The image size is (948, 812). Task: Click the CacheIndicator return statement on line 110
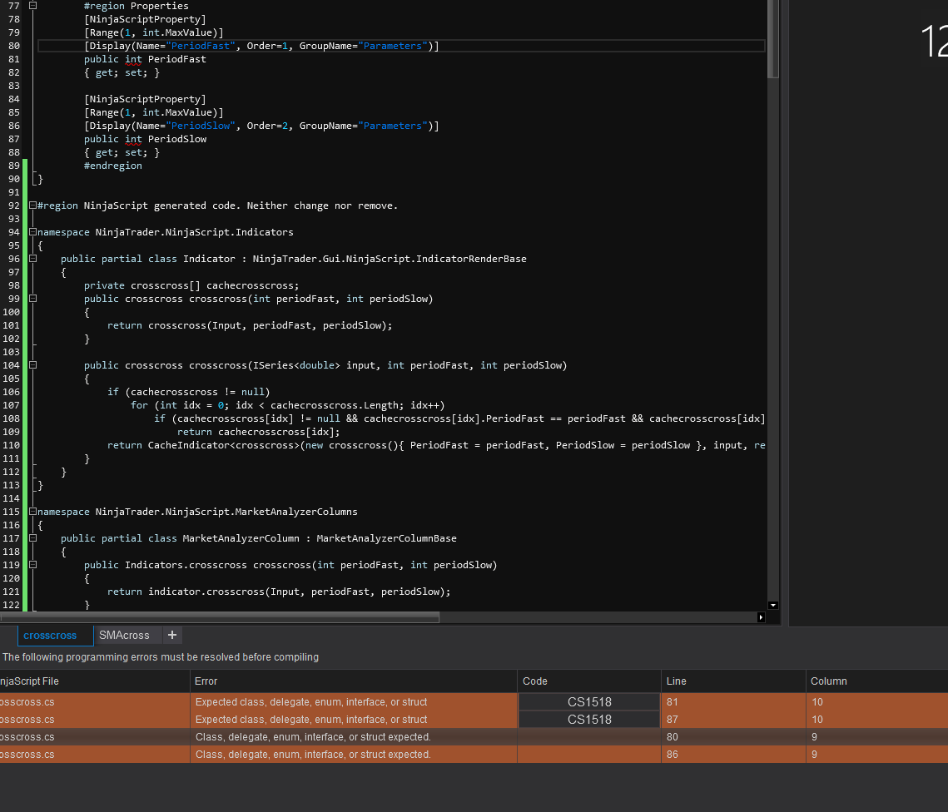click(436, 445)
